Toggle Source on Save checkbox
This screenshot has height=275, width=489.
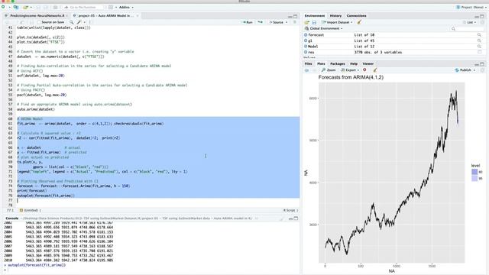point(39,22)
